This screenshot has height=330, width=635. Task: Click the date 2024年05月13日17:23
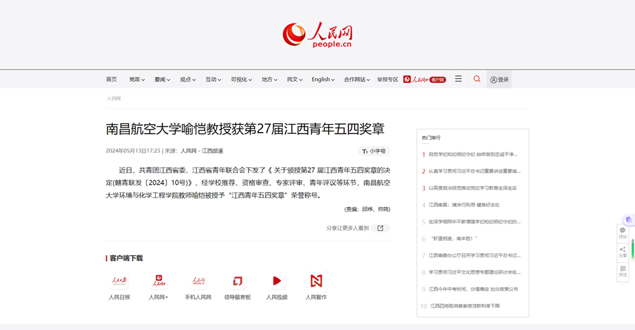[133, 151]
